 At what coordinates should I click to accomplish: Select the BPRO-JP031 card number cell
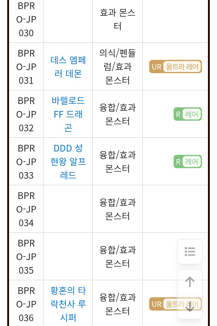pos(26,67)
